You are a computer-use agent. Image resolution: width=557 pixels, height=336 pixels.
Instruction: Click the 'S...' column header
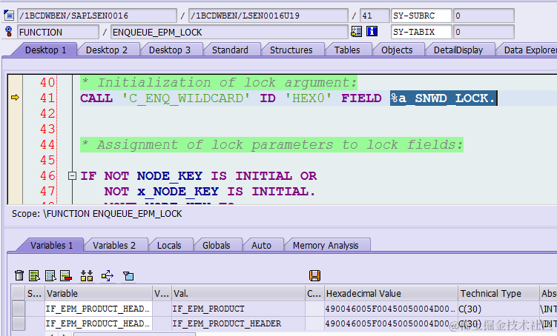point(34,294)
